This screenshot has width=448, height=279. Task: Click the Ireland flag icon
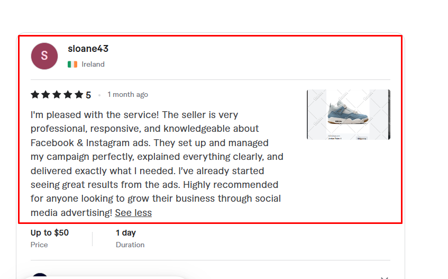coord(72,64)
